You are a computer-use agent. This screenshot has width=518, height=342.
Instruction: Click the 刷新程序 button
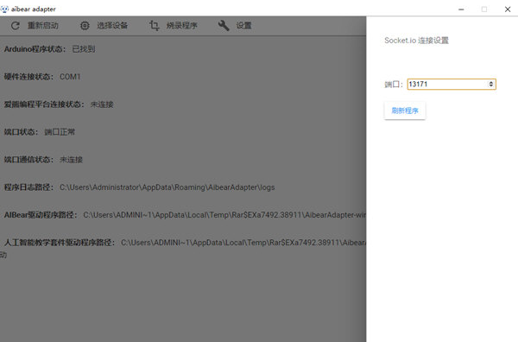tap(405, 111)
